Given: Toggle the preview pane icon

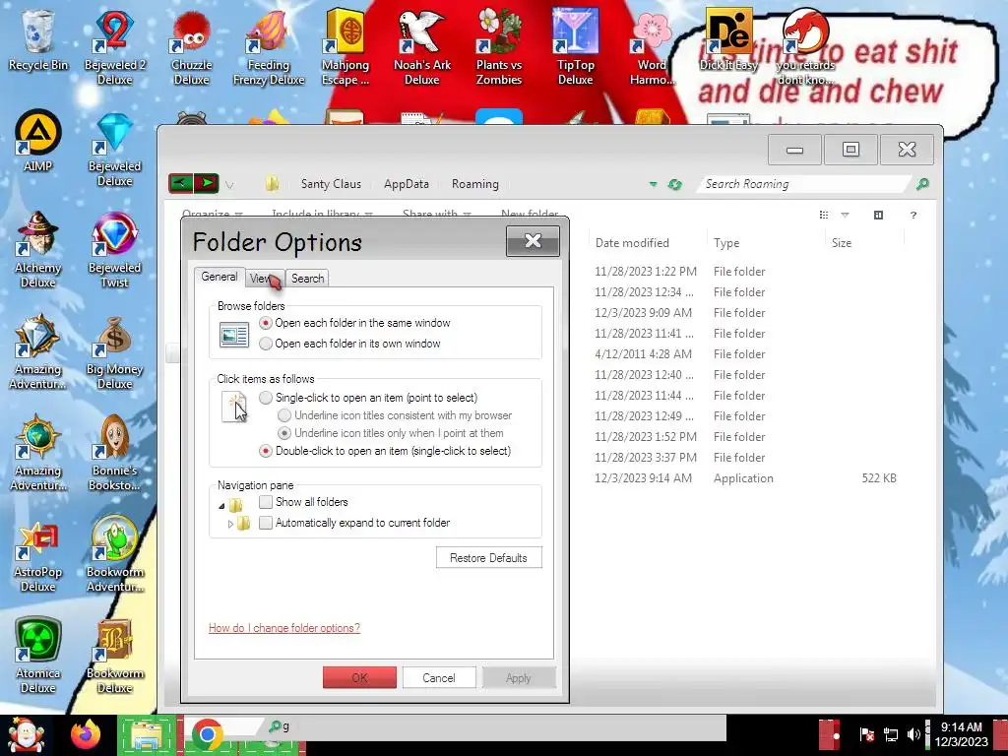Looking at the screenshot, I should [x=878, y=215].
